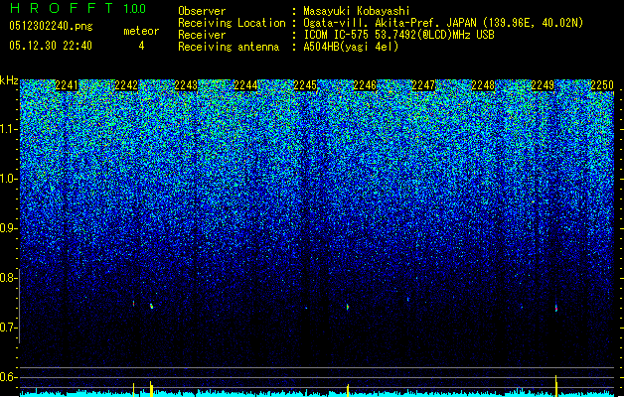Click the kHz axis unit label
625x397 pixels.
coord(9,80)
